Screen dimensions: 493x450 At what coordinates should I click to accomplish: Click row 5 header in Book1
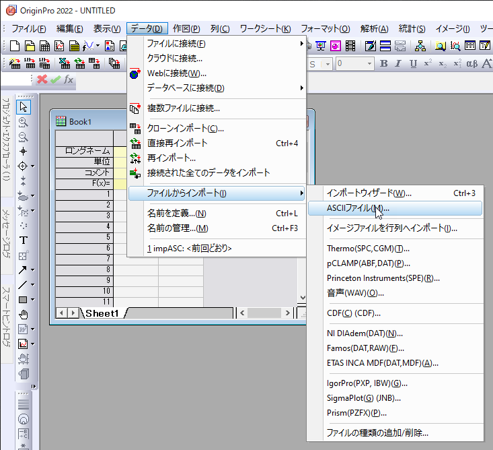click(84, 237)
